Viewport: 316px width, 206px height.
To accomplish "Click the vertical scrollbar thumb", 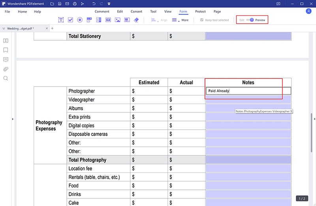I will click(x=311, y=132).
